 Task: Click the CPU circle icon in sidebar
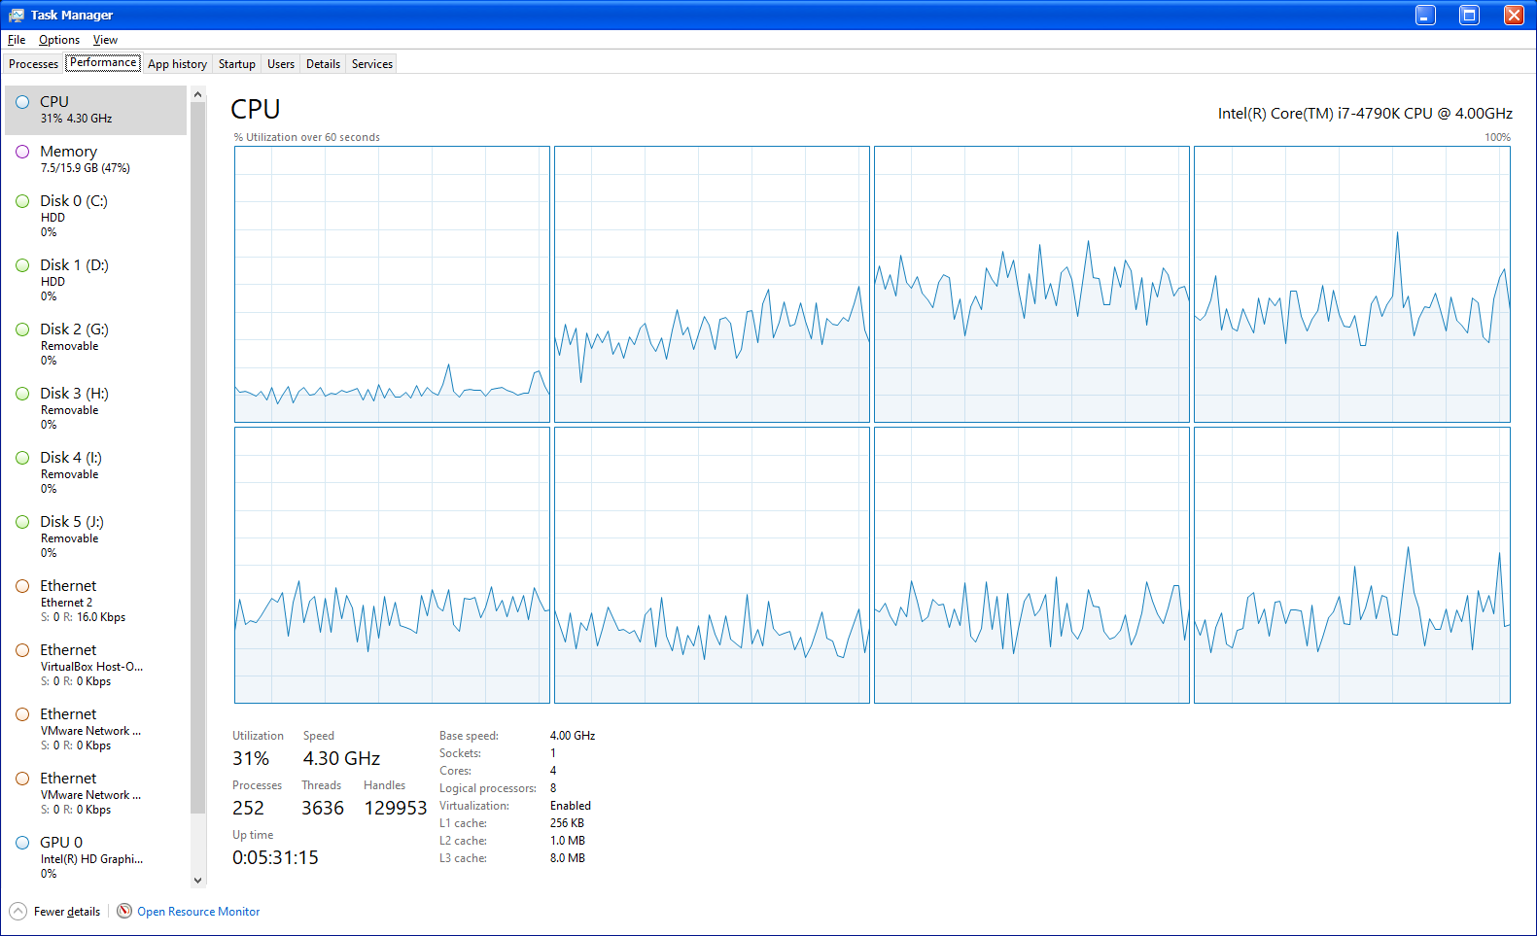click(x=22, y=102)
